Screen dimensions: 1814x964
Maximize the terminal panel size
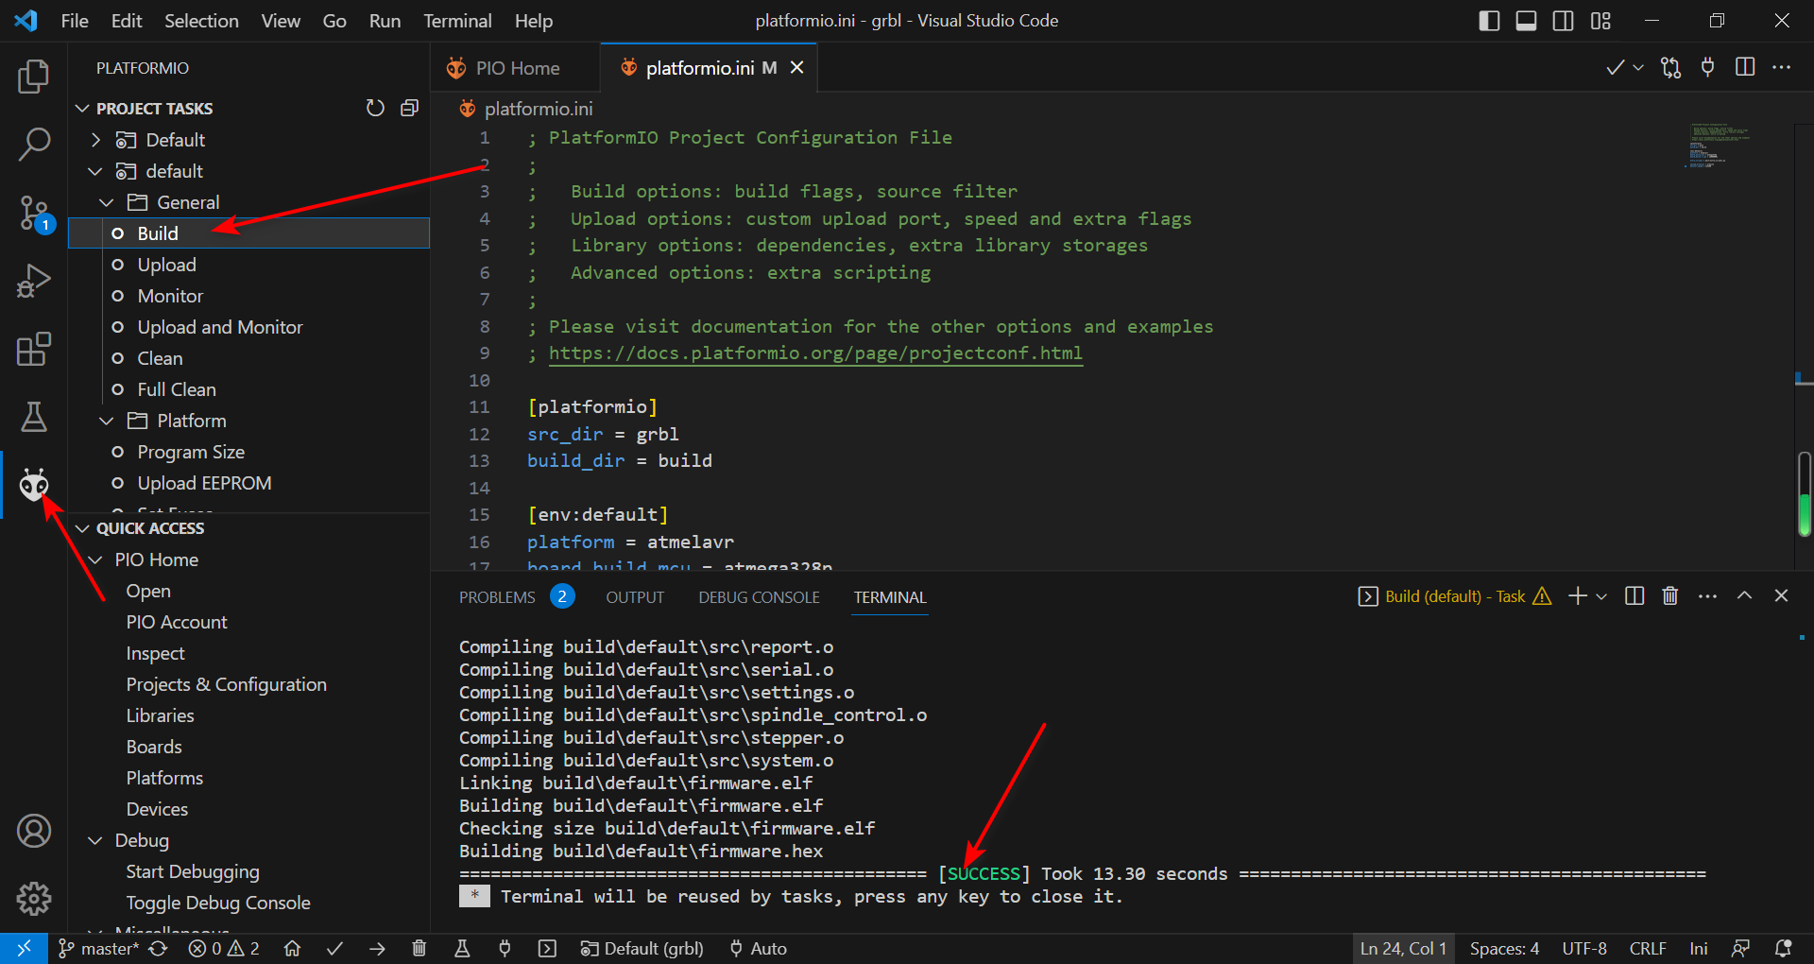[1744, 595]
